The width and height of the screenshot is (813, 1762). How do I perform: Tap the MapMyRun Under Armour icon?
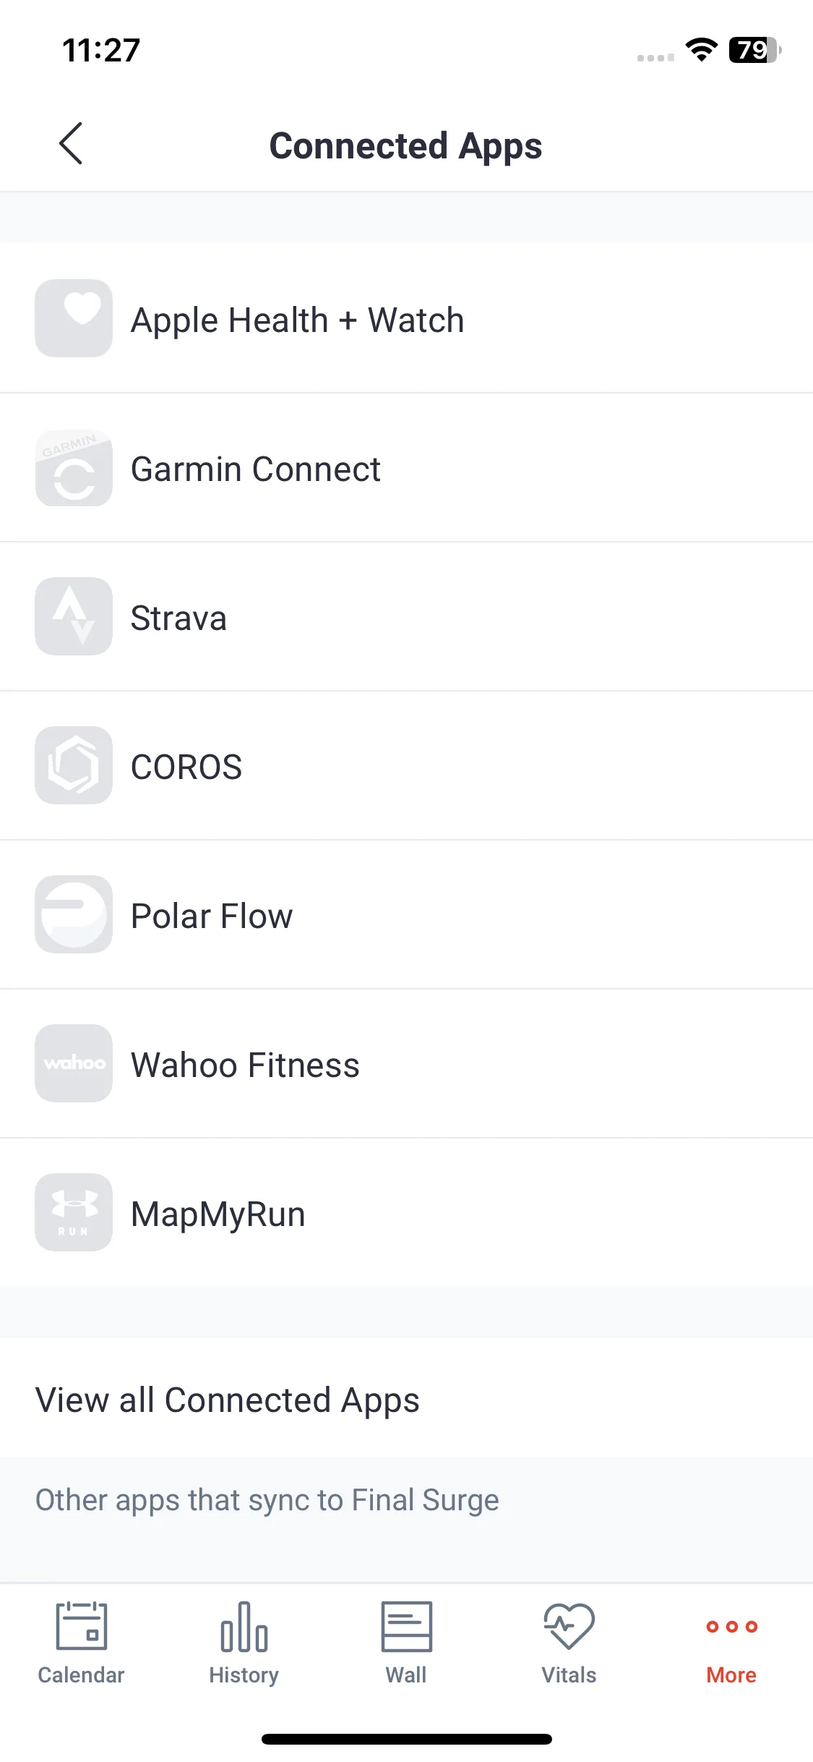pos(74,1212)
